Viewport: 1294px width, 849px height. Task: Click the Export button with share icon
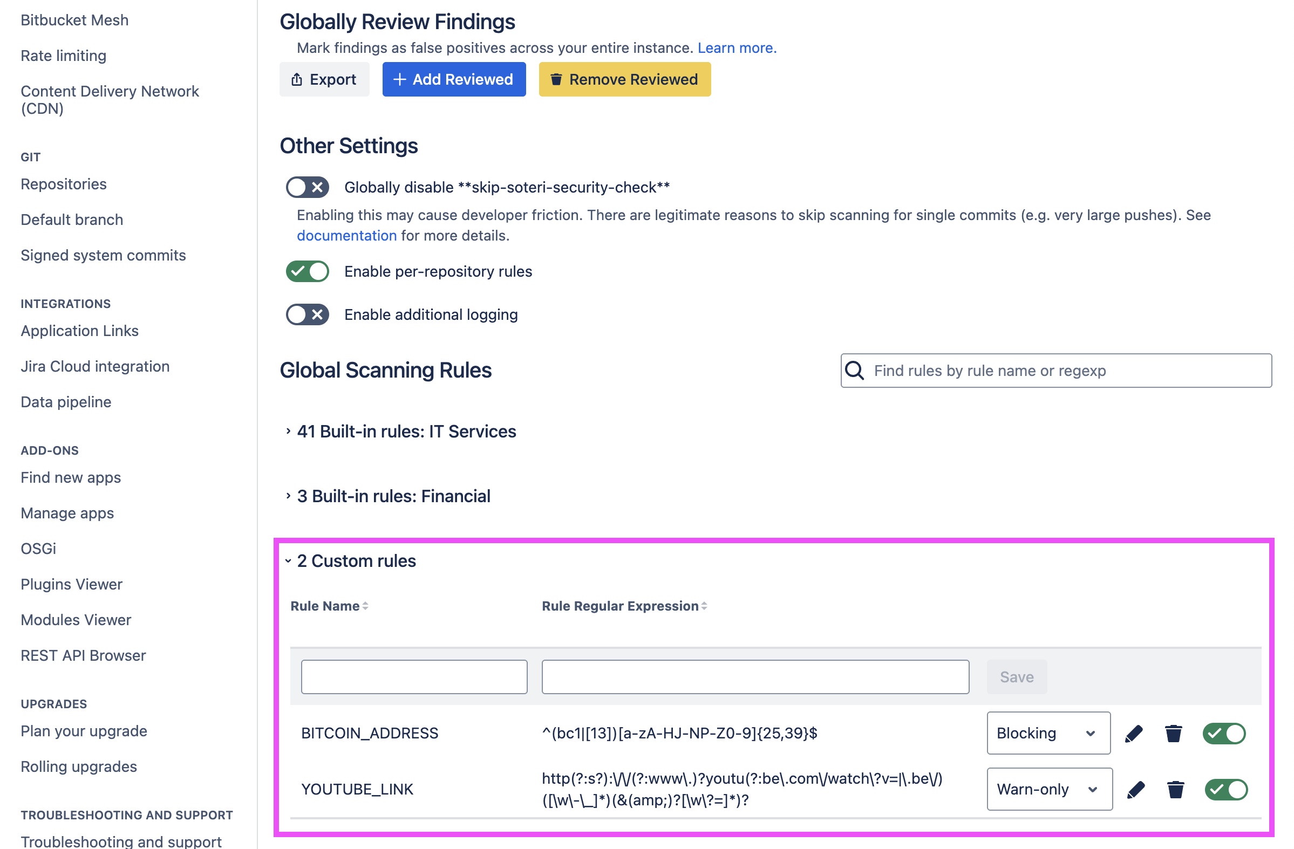(x=325, y=79)
